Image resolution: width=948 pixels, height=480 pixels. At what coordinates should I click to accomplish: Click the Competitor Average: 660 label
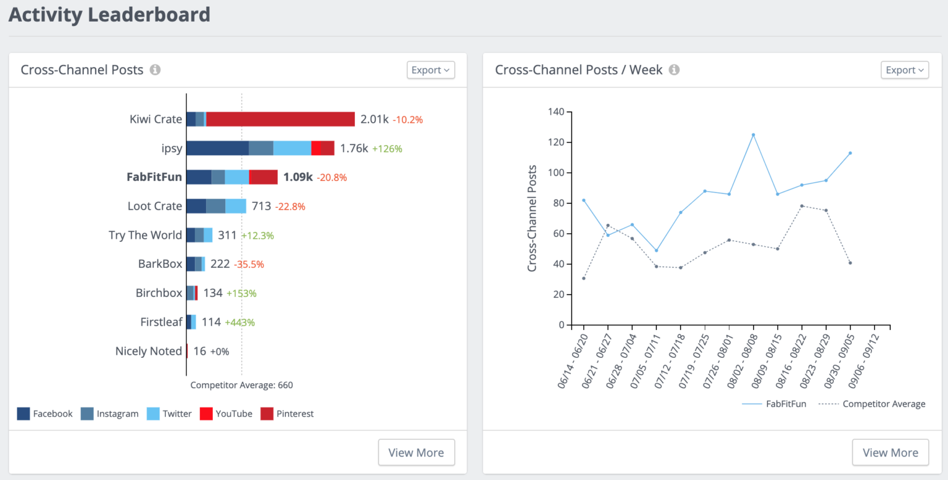(241, 384)
